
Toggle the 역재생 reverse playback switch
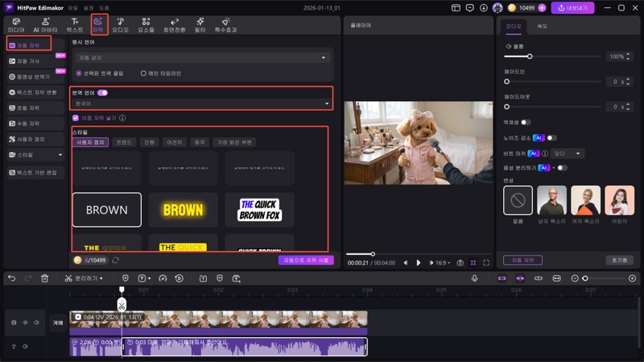point(526,122)
